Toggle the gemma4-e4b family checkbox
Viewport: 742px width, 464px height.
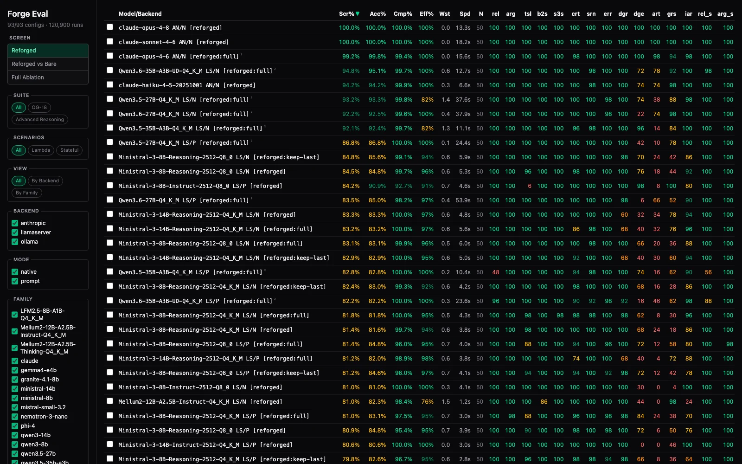15,370
